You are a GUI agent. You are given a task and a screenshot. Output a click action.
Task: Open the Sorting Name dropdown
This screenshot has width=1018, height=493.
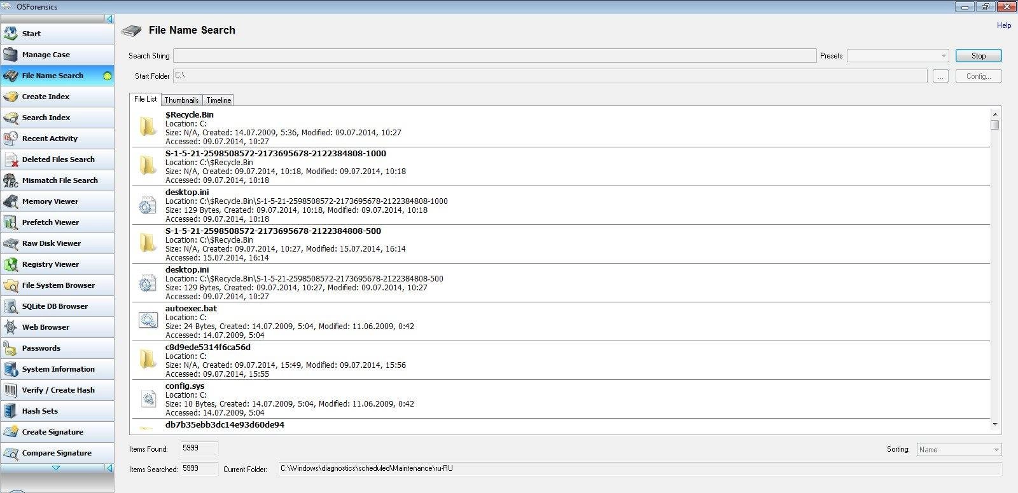959,450
